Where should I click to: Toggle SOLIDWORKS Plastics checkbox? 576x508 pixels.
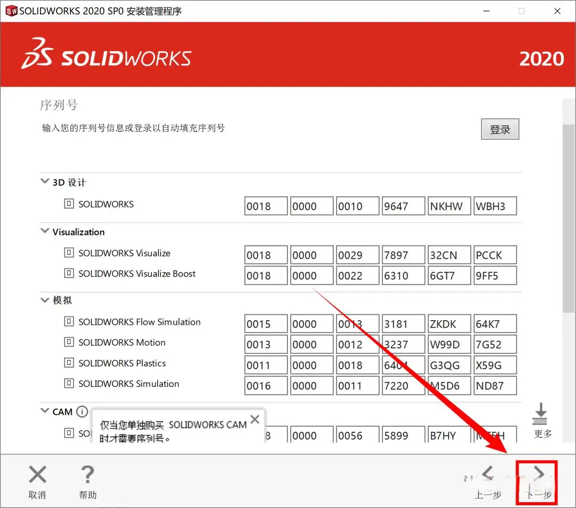(69, 363)
